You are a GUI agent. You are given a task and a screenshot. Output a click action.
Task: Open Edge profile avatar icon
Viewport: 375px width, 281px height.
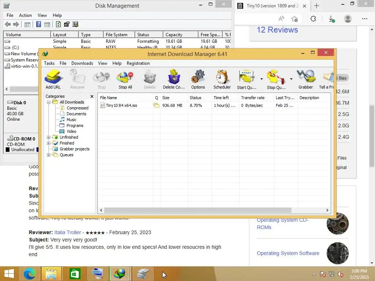point(348,19)
